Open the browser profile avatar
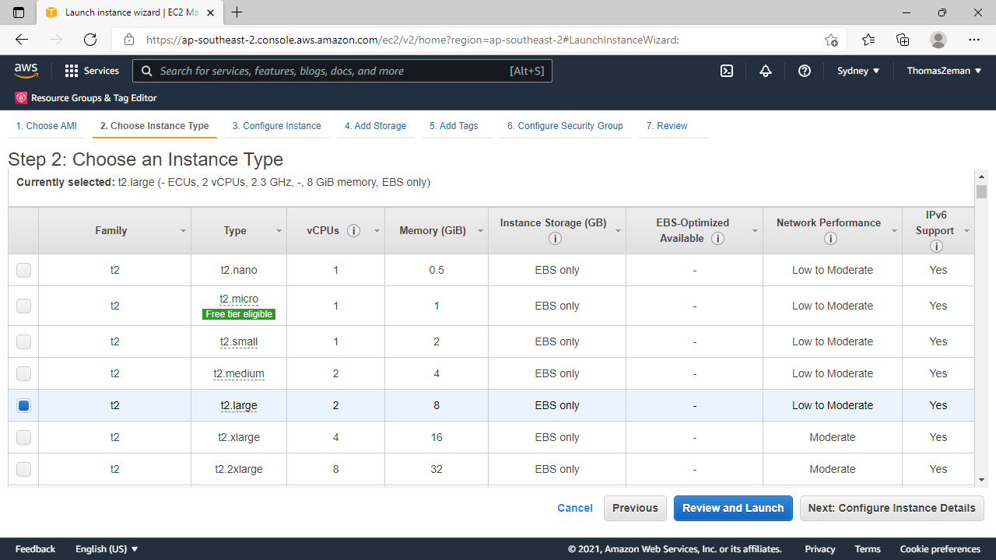 [x=938, y=40]
